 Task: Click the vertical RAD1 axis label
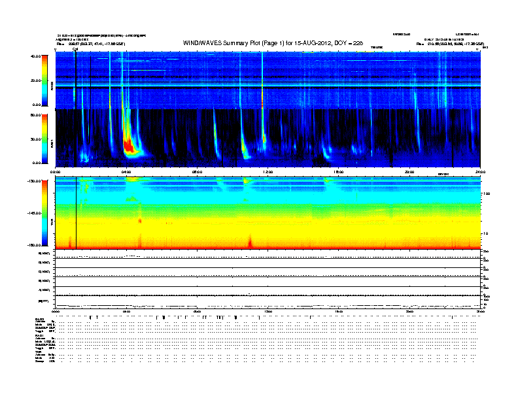coord(52,143)
